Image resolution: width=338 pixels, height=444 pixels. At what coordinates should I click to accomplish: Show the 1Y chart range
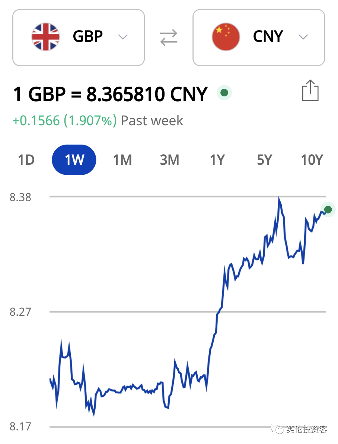click(x=217, y=160)
